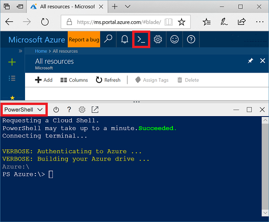Open the Azure help question mark
Image resolution: width=269 pixels, height=222 pixels.
click(x=191, y=39)
